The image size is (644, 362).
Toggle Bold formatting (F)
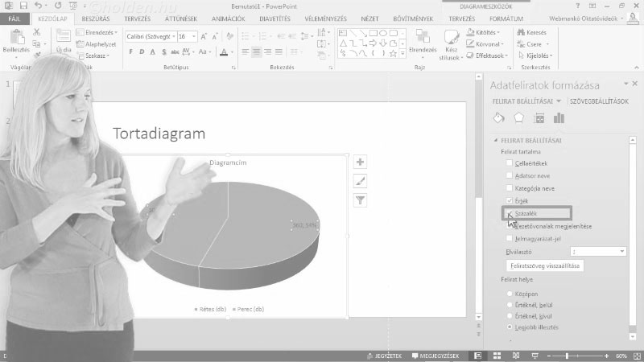pos(131,51)
